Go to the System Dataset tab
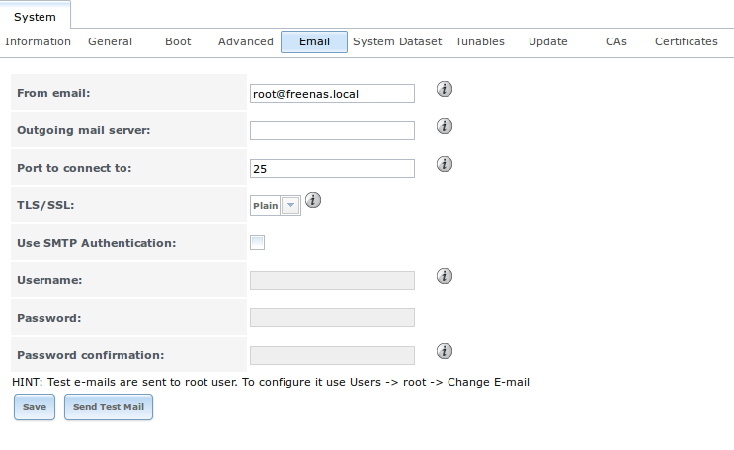Screen dimensions: 734x450 click(x=397, y=41)
